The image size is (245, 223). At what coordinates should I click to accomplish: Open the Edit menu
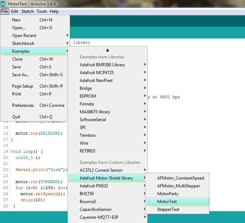(x=15, y=11)
